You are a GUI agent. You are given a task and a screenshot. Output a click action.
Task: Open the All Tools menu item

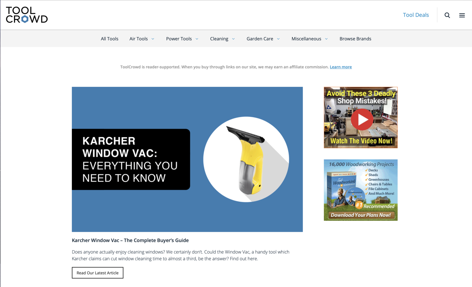click(110, 39)
